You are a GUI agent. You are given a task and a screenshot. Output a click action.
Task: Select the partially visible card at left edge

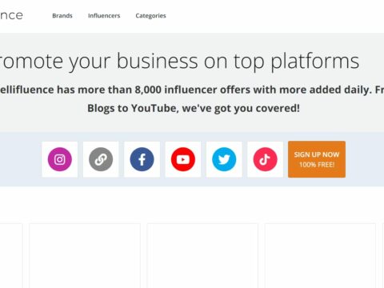point(11,255)
